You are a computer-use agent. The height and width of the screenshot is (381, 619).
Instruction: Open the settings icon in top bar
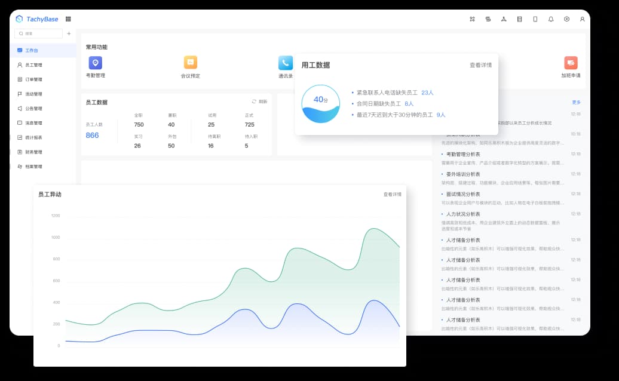point(567,19)
